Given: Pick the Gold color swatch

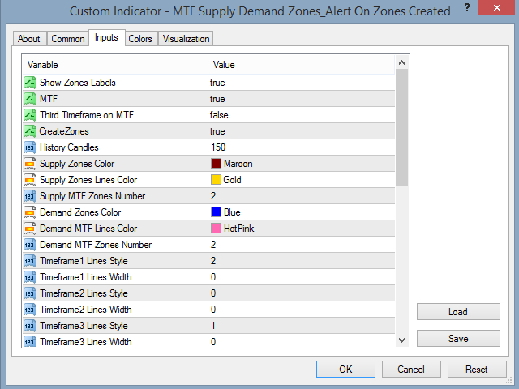Looking at the screenshot, I should point(217,180).
